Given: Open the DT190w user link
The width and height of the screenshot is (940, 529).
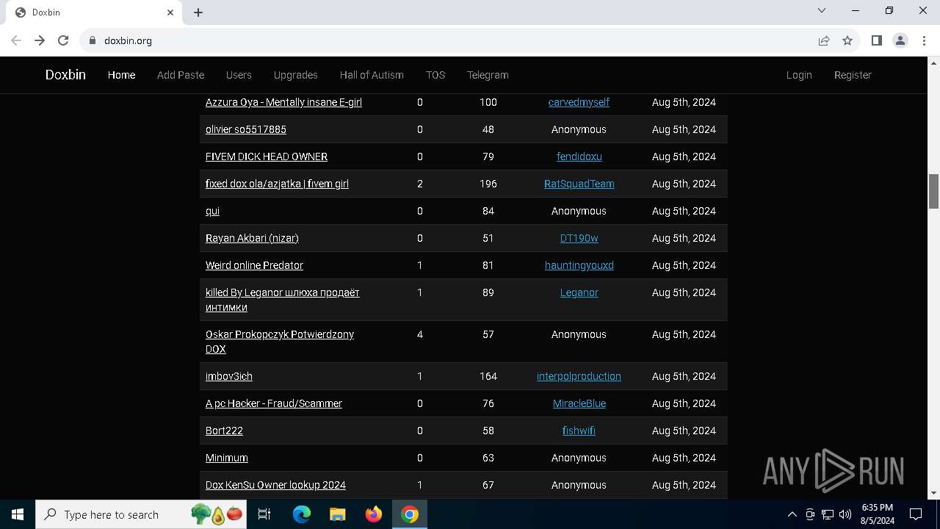Looking at the screenshot, I should (579, 238).
